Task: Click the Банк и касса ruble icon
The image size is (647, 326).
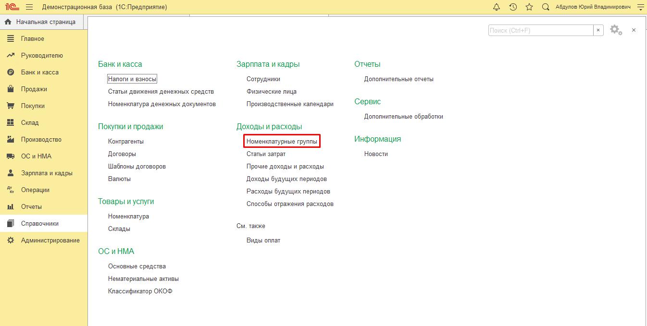Action: (11, 72)
